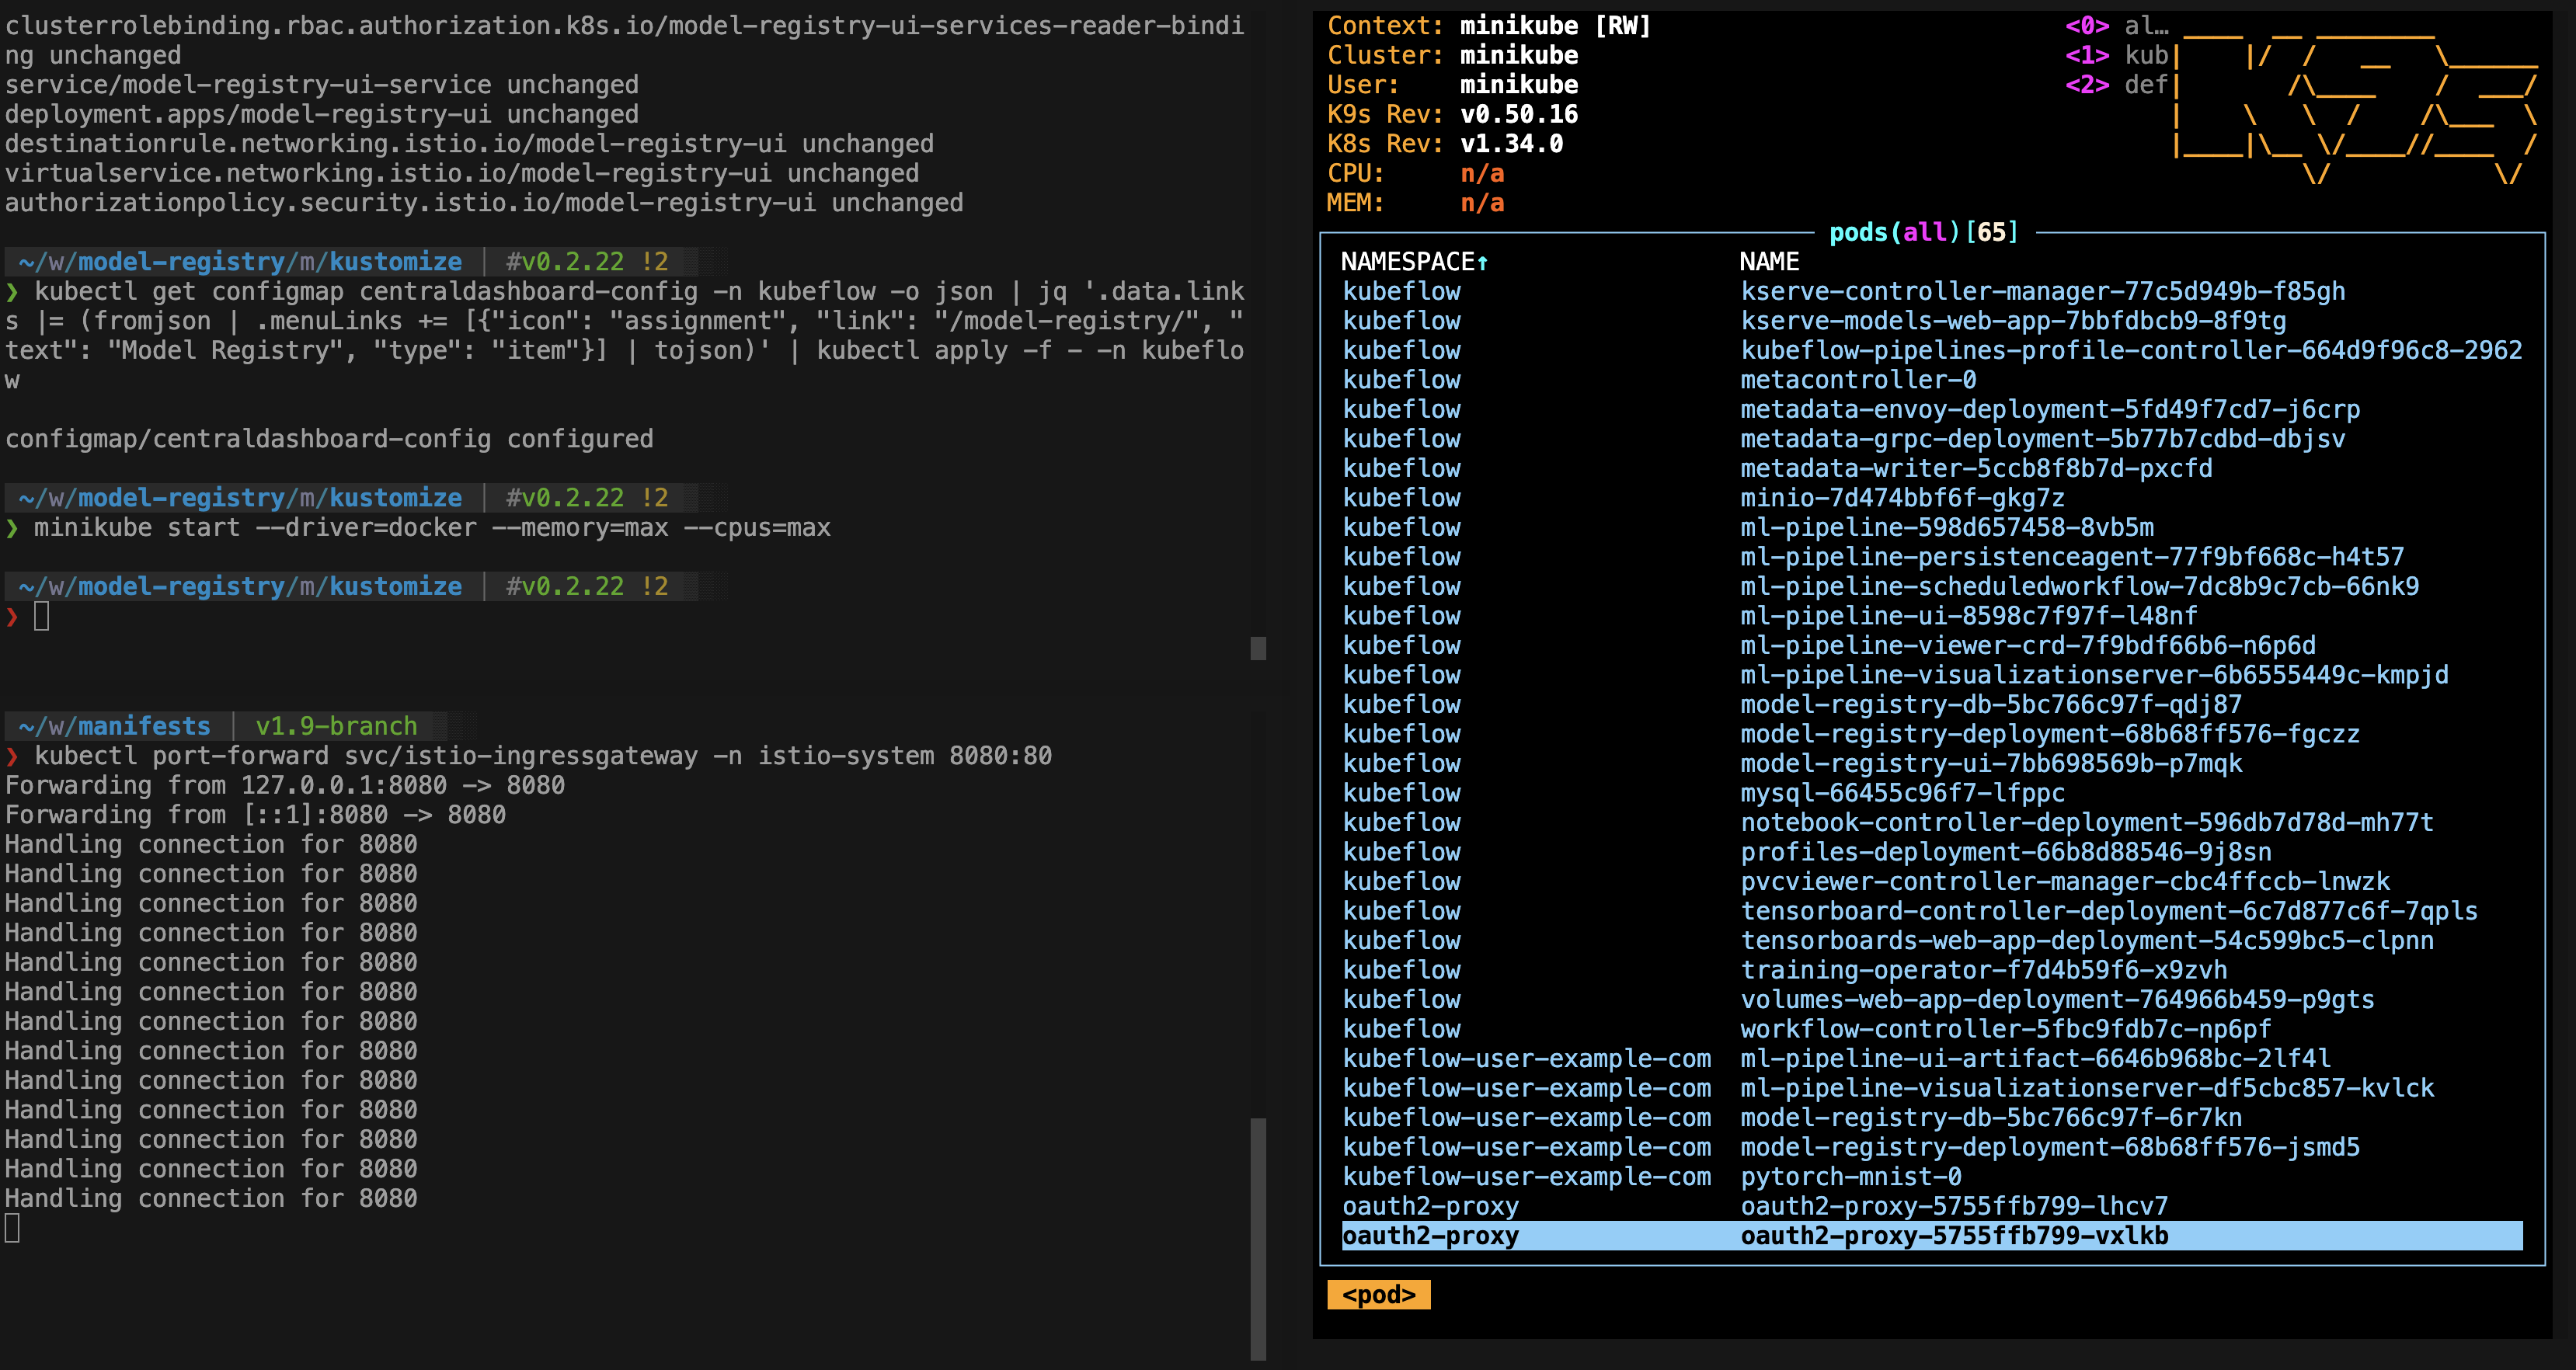
Task: Select the pytorch-mnist-0 pod row
Action: point(1850,1177)
